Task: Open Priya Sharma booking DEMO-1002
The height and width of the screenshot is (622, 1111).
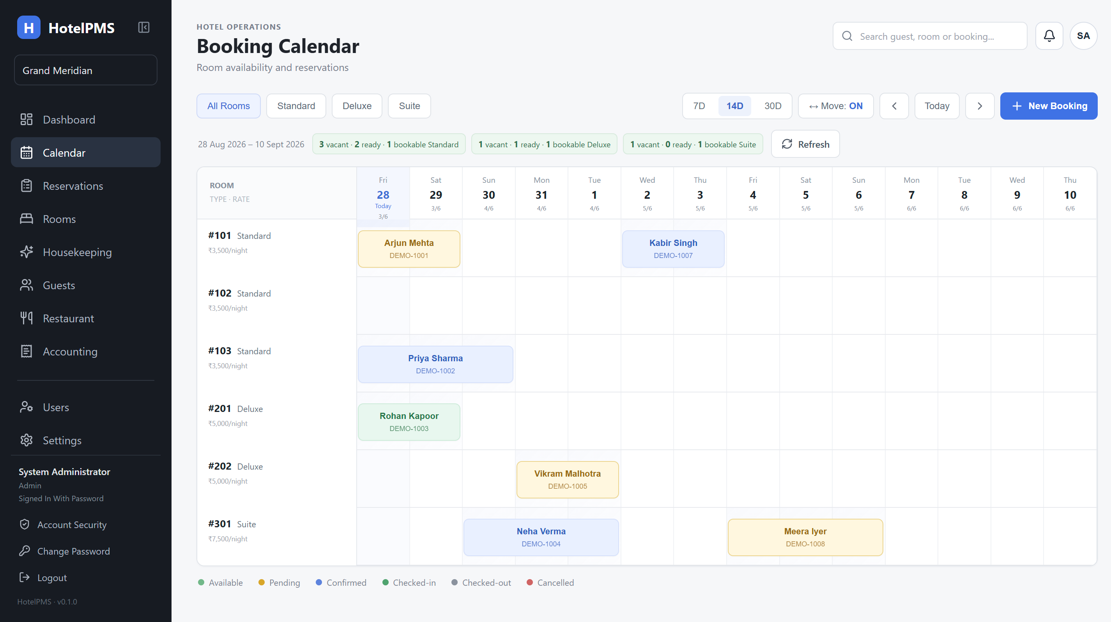Action: [435, 364]
